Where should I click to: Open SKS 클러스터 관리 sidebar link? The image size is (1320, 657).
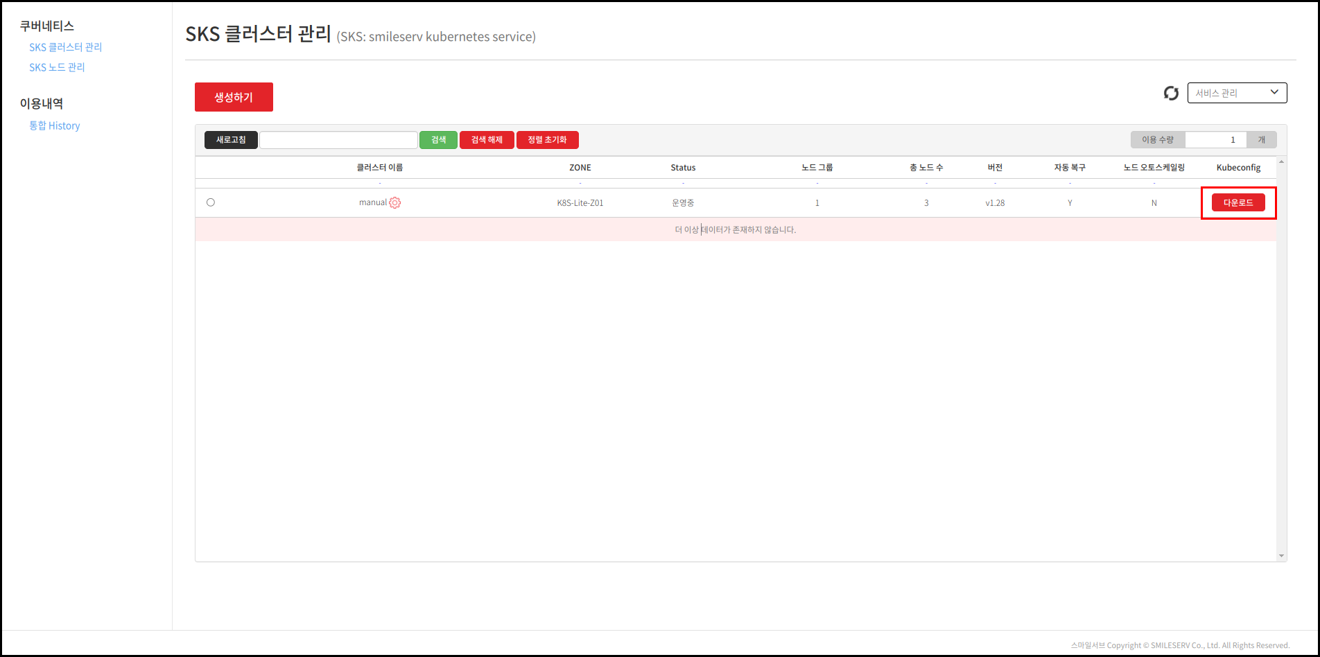pyautogui.click(x=65, y=47)
